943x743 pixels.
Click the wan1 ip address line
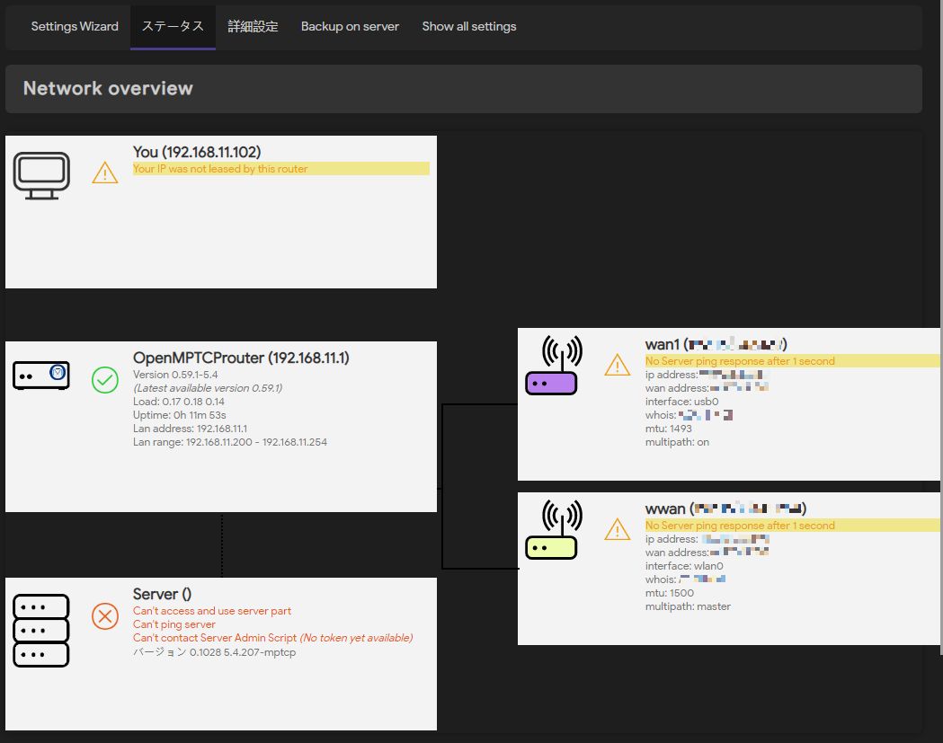click(x=707, y=375)
